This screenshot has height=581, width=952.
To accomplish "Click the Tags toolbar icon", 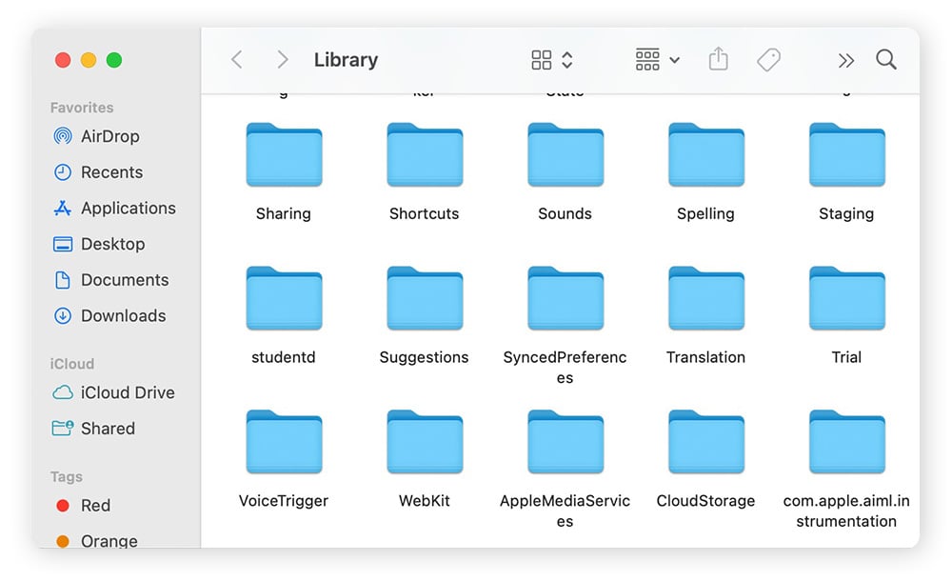I will click(768, 60).
